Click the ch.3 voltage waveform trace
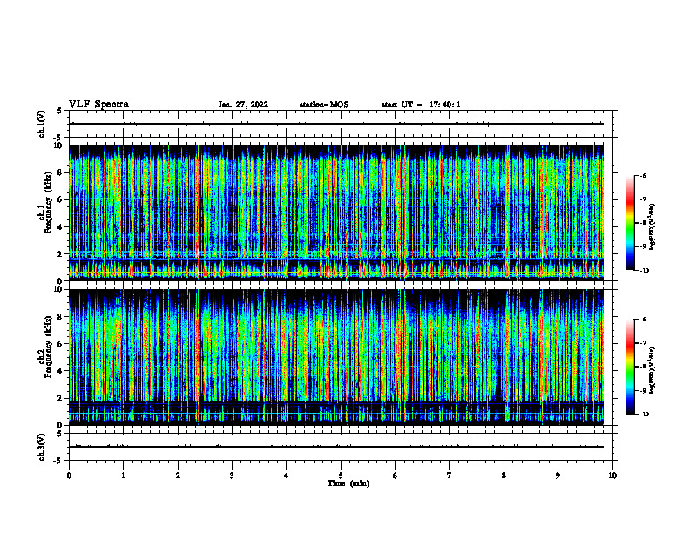Image resolution: width=690 pixels, height=533 pixels. (x=336, y=447)
